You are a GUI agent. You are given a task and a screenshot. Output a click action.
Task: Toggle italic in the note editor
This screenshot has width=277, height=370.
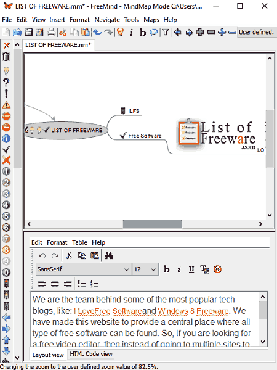pos(179,269)
